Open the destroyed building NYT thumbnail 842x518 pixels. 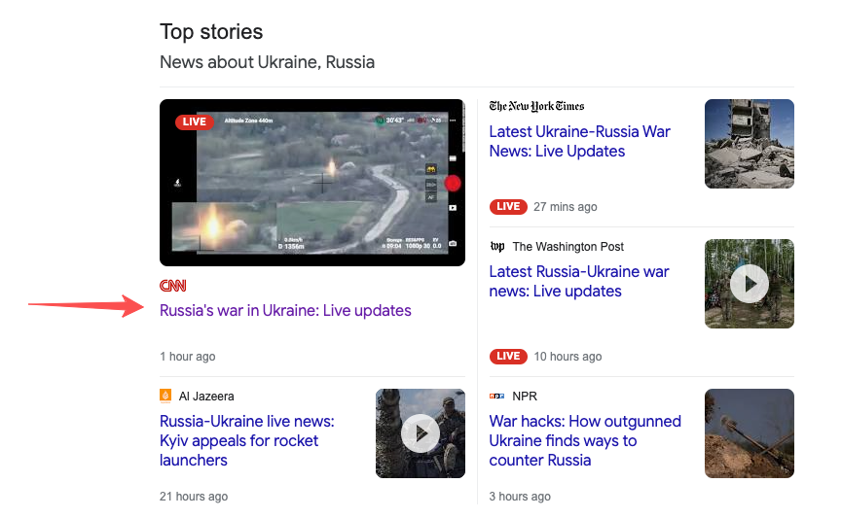750,144
